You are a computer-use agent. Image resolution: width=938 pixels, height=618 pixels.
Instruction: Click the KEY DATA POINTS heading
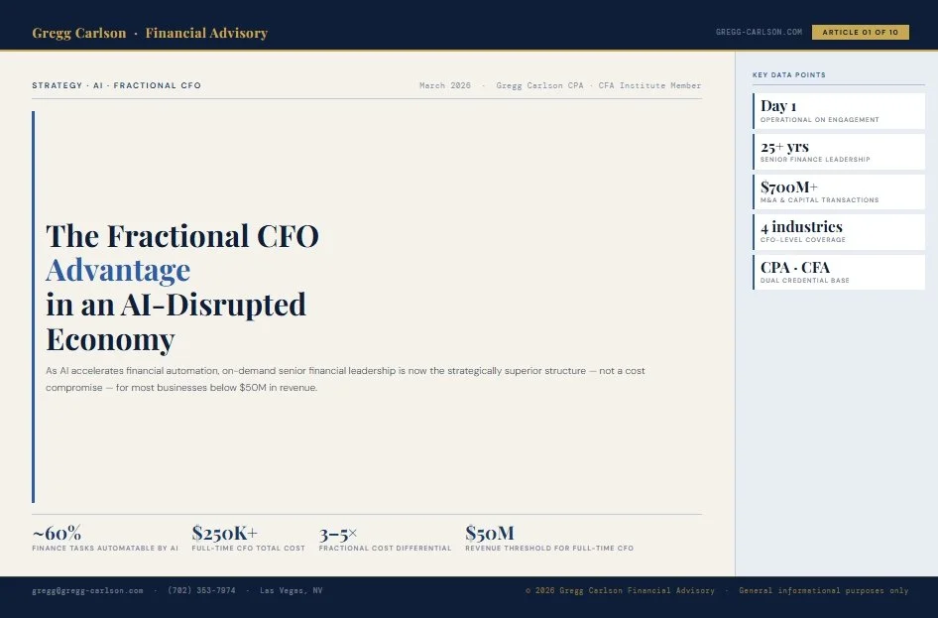tap(788, 74)
